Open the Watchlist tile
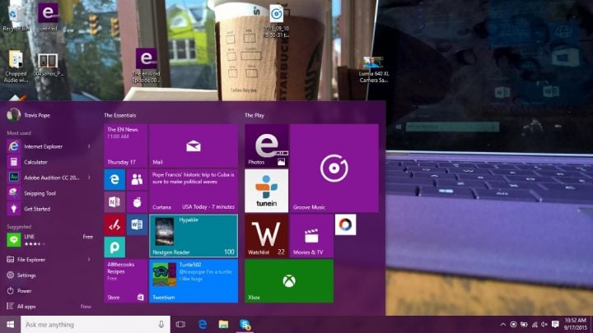This screenshot has width=593, height=333. [x=266, y=236]
